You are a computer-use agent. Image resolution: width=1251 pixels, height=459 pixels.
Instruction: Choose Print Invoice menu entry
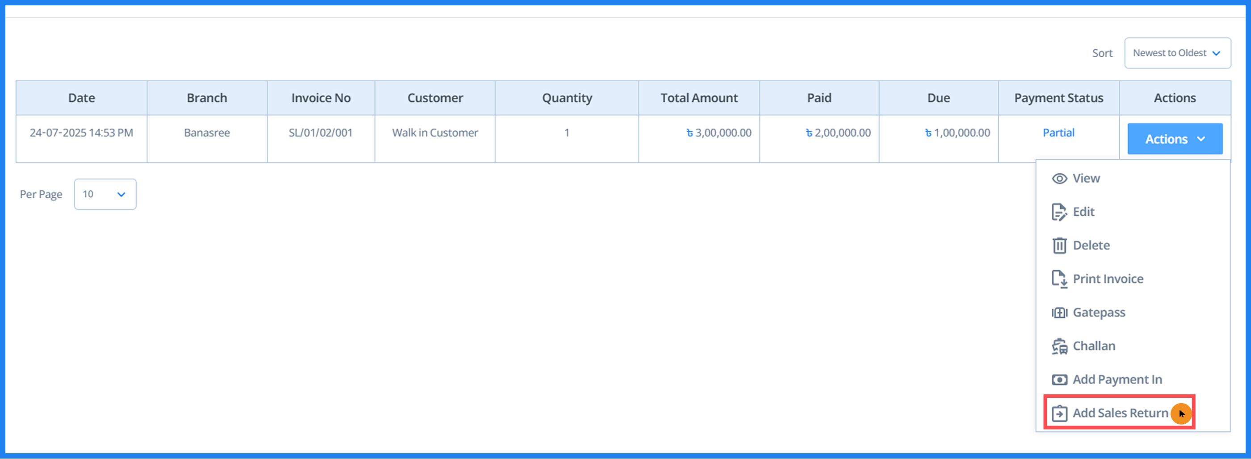pos(1108,279)
